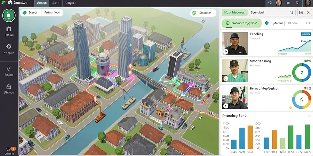This screenshot has height=156, width=313.
Task: Click the white icon beside the Imgnilzin title
Action: coord(10,2)
